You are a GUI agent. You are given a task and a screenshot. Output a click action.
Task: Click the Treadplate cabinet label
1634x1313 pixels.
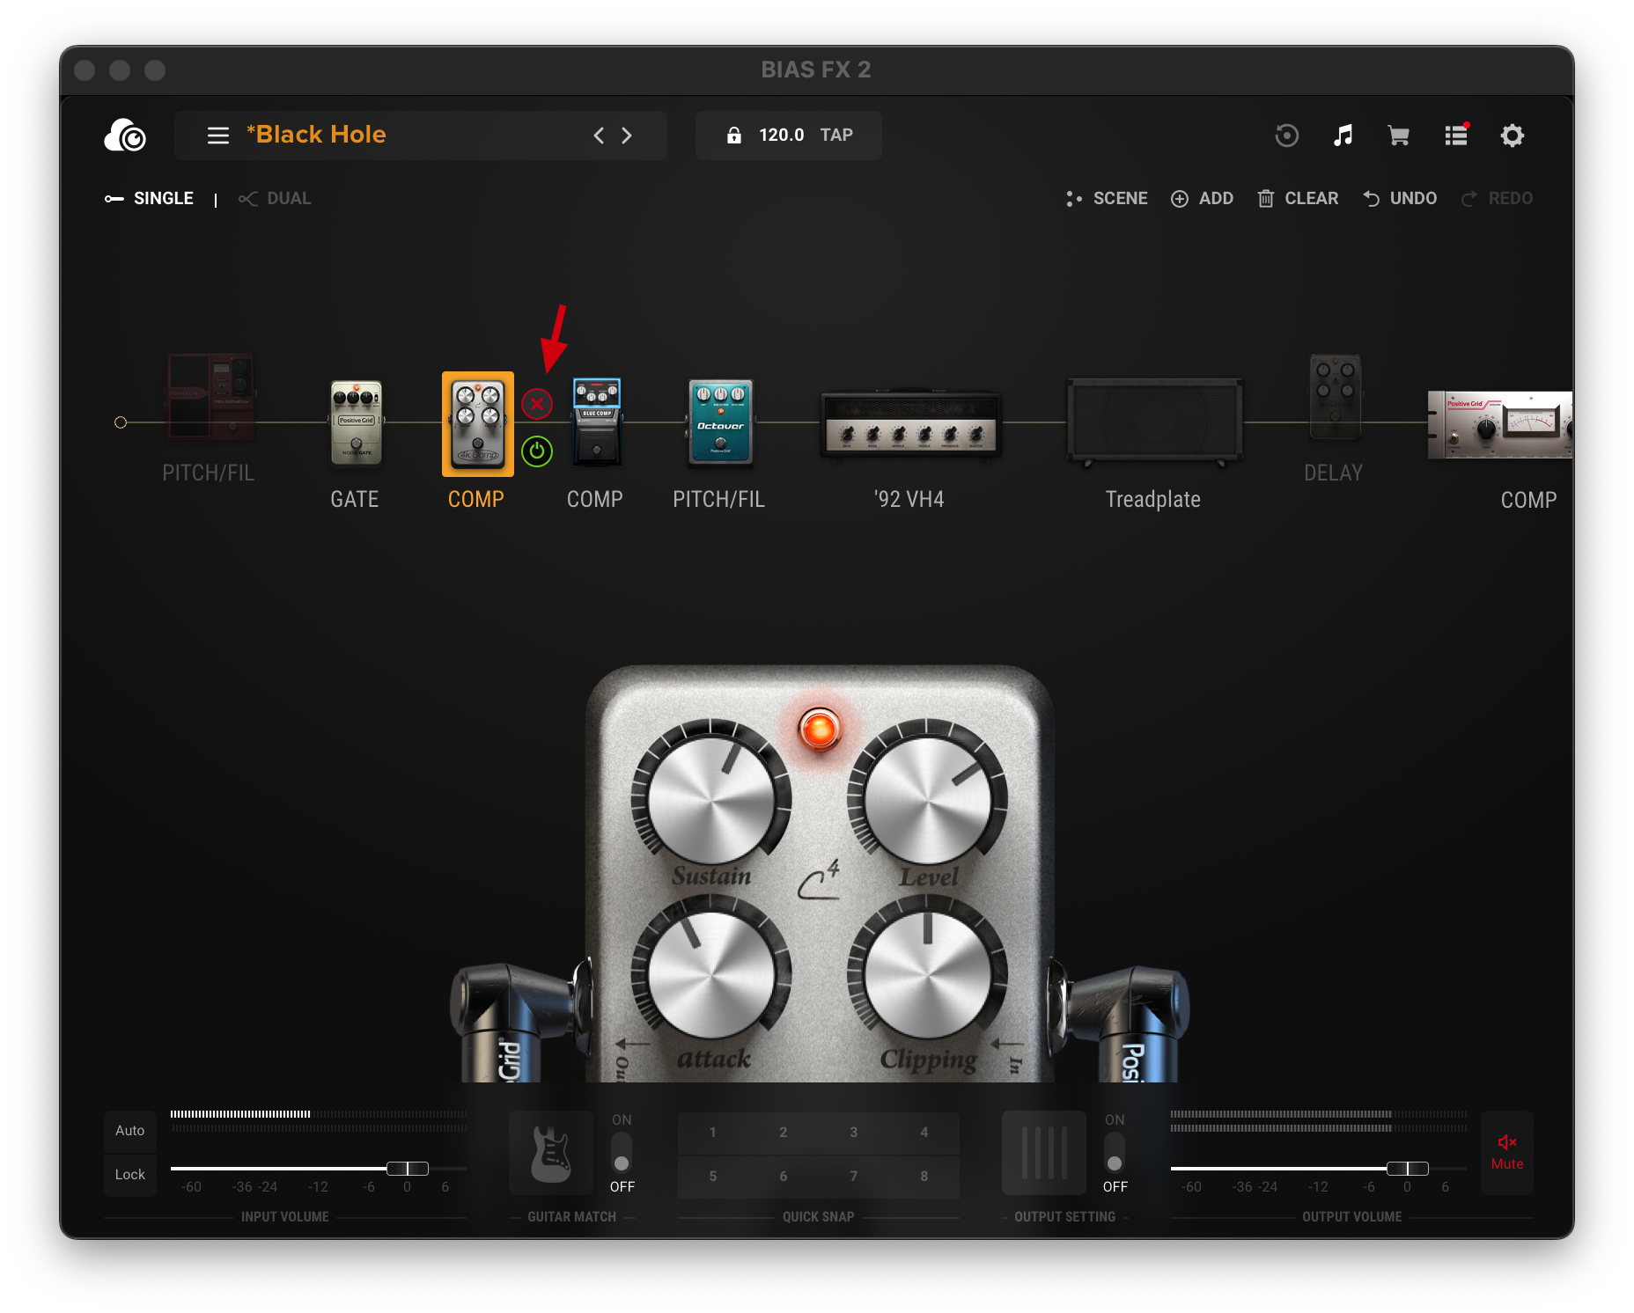coord(1153,500)
